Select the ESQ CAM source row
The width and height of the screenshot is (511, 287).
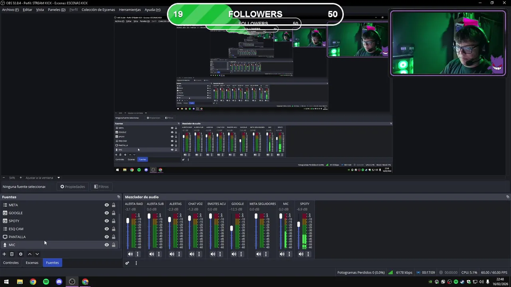pyautogui.click(x=59, y=229)
